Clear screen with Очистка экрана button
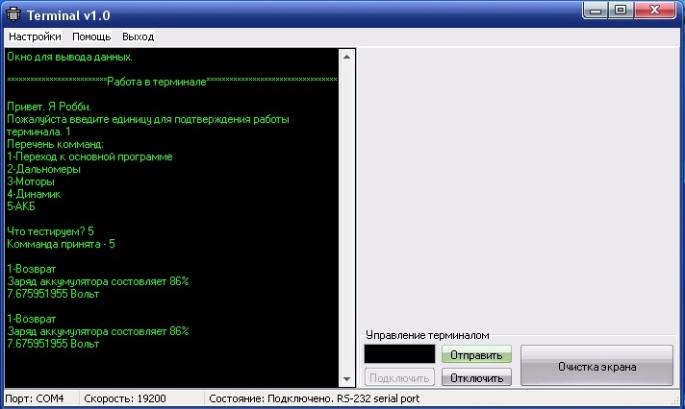685x409 pixels. point(596,366)
